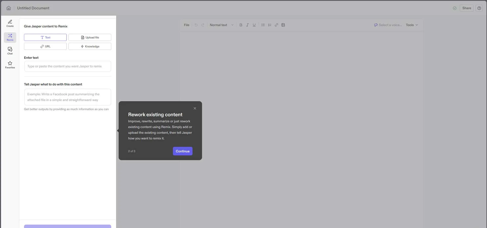Toggle italic formatting
Image resolution: width=487 pixels, height=228 pixels.
247,25
